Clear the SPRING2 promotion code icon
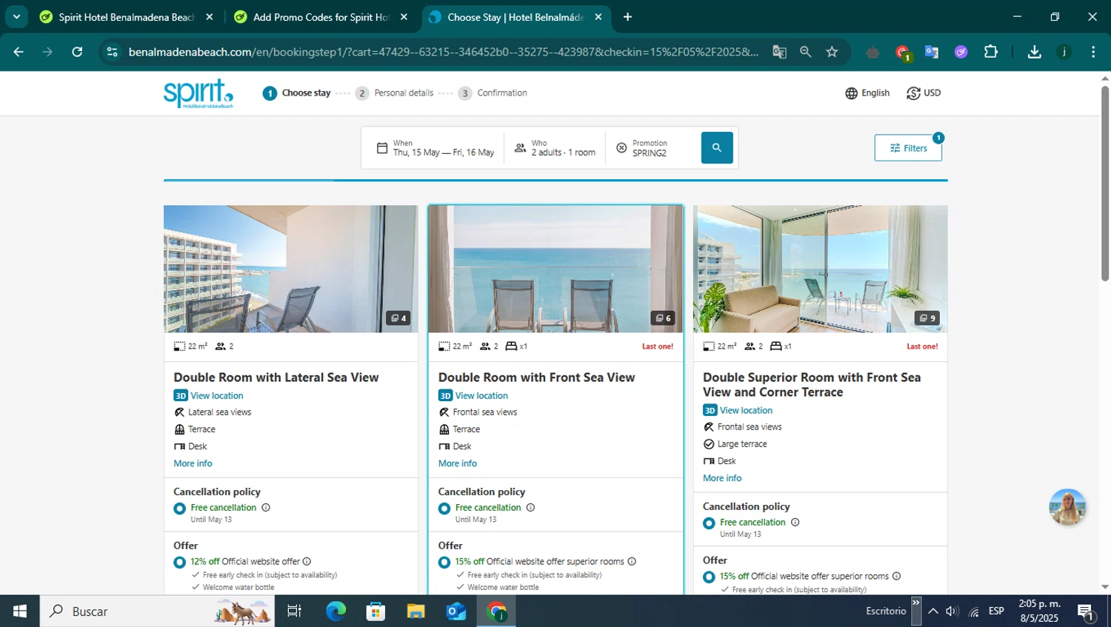1111x627 pixels. [x=621, y=148]
